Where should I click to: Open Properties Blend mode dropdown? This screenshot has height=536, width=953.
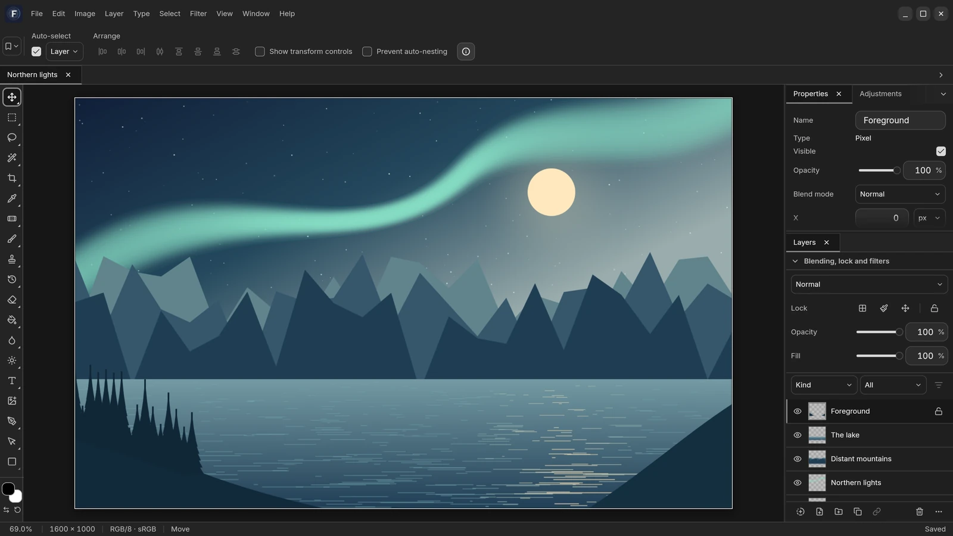point(900,194)
